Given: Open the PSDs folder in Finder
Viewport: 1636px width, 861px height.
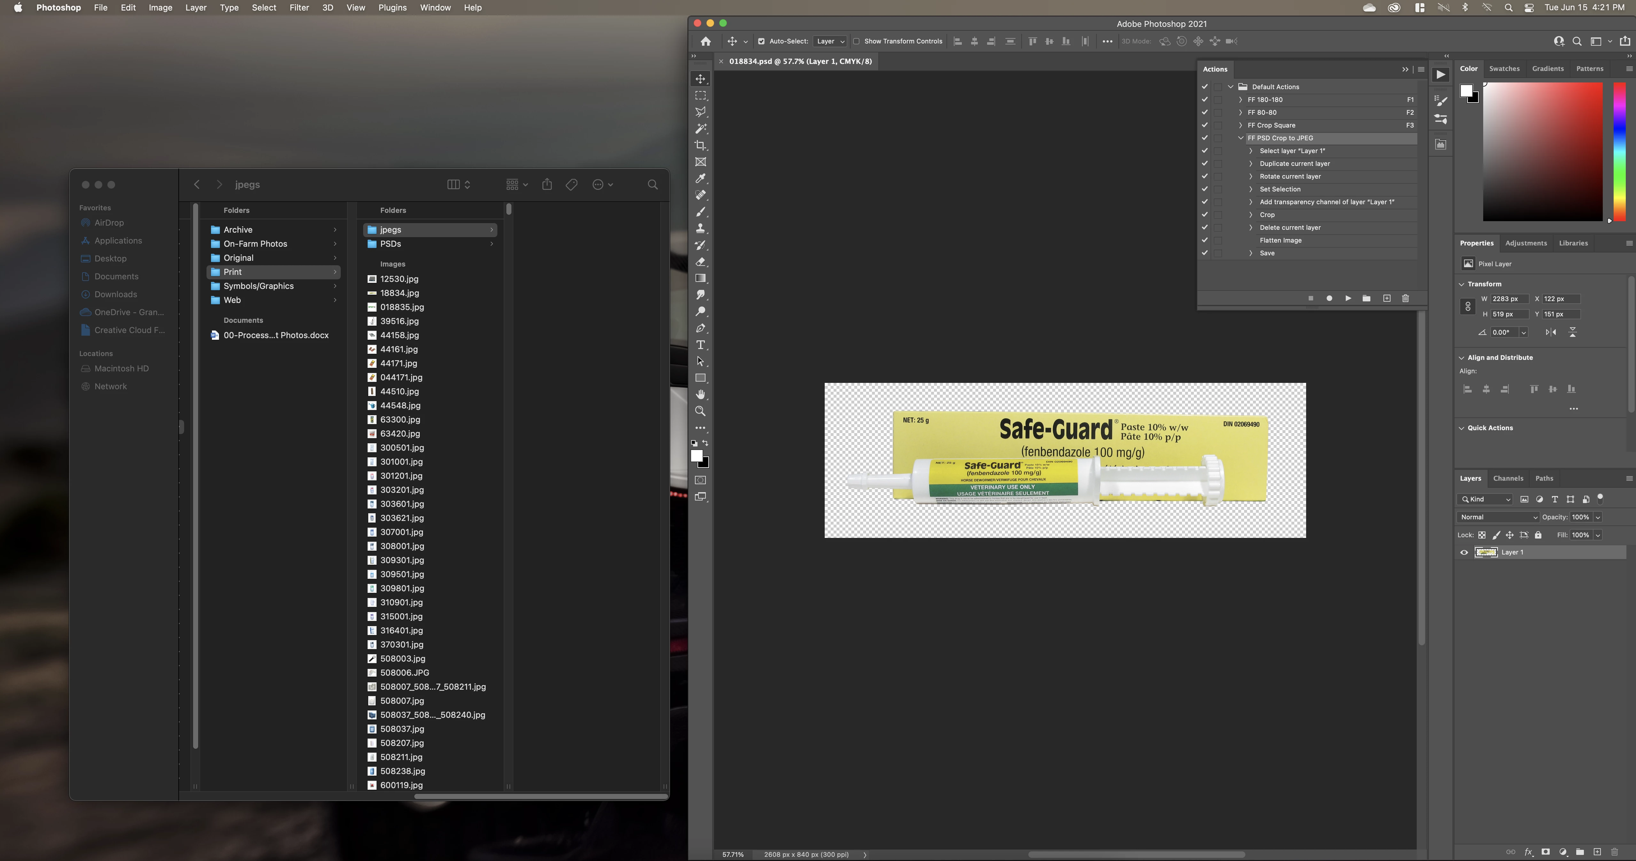Looking at the screenshot, I should (x=391, y=244).
